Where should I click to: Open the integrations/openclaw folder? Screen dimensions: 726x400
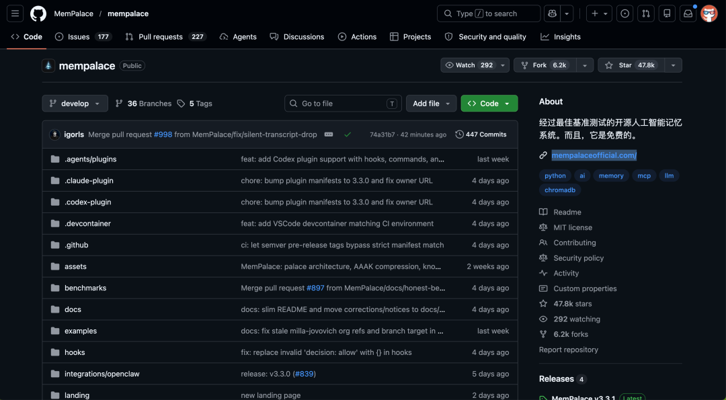(102, 374)
